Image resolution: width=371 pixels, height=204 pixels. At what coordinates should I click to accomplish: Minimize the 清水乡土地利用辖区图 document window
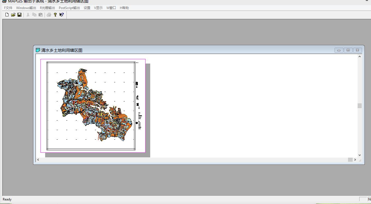339,50
